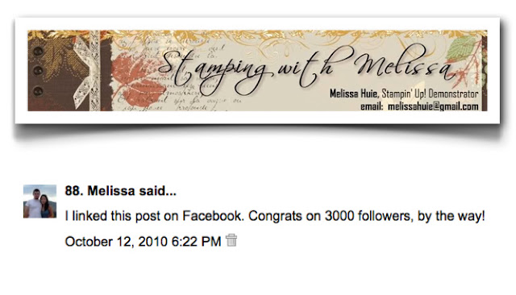Click Melissa Huie, Stampin' Up! Demonstrator text
The width and height of the screenshot is (516, 295).
point(404,93)
